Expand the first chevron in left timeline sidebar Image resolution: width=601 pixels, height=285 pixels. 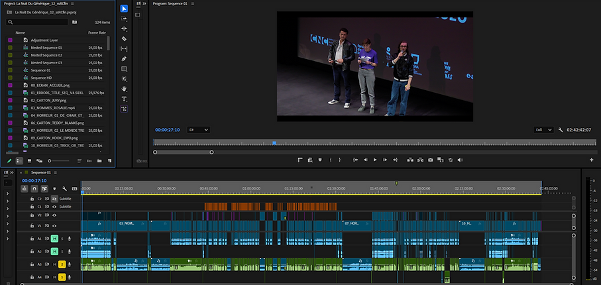pyautogui.click(x=8, y=194)
